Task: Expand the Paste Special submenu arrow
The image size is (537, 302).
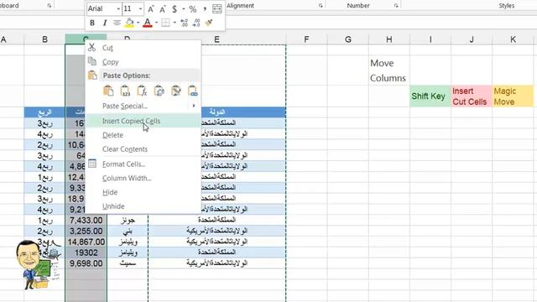Action: point(194,106)
